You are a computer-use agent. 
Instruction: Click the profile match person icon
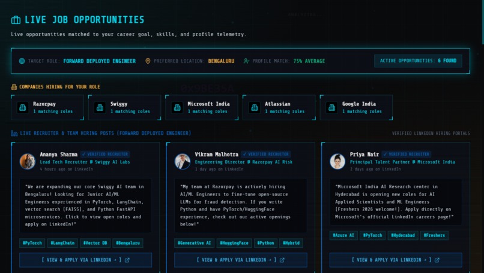pyautogui.click(x=246, y=61)
